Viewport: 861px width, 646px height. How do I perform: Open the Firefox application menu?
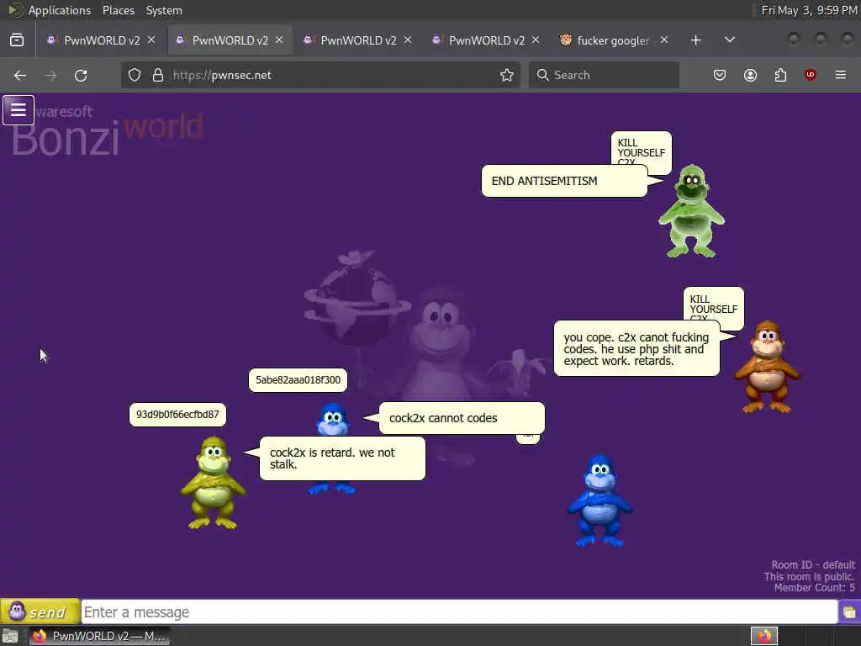pyautogui.click(x=841, y=75)
